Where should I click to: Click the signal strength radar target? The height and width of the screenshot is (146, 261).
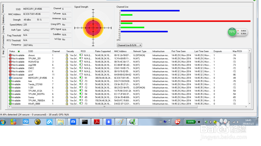(93, 28)
